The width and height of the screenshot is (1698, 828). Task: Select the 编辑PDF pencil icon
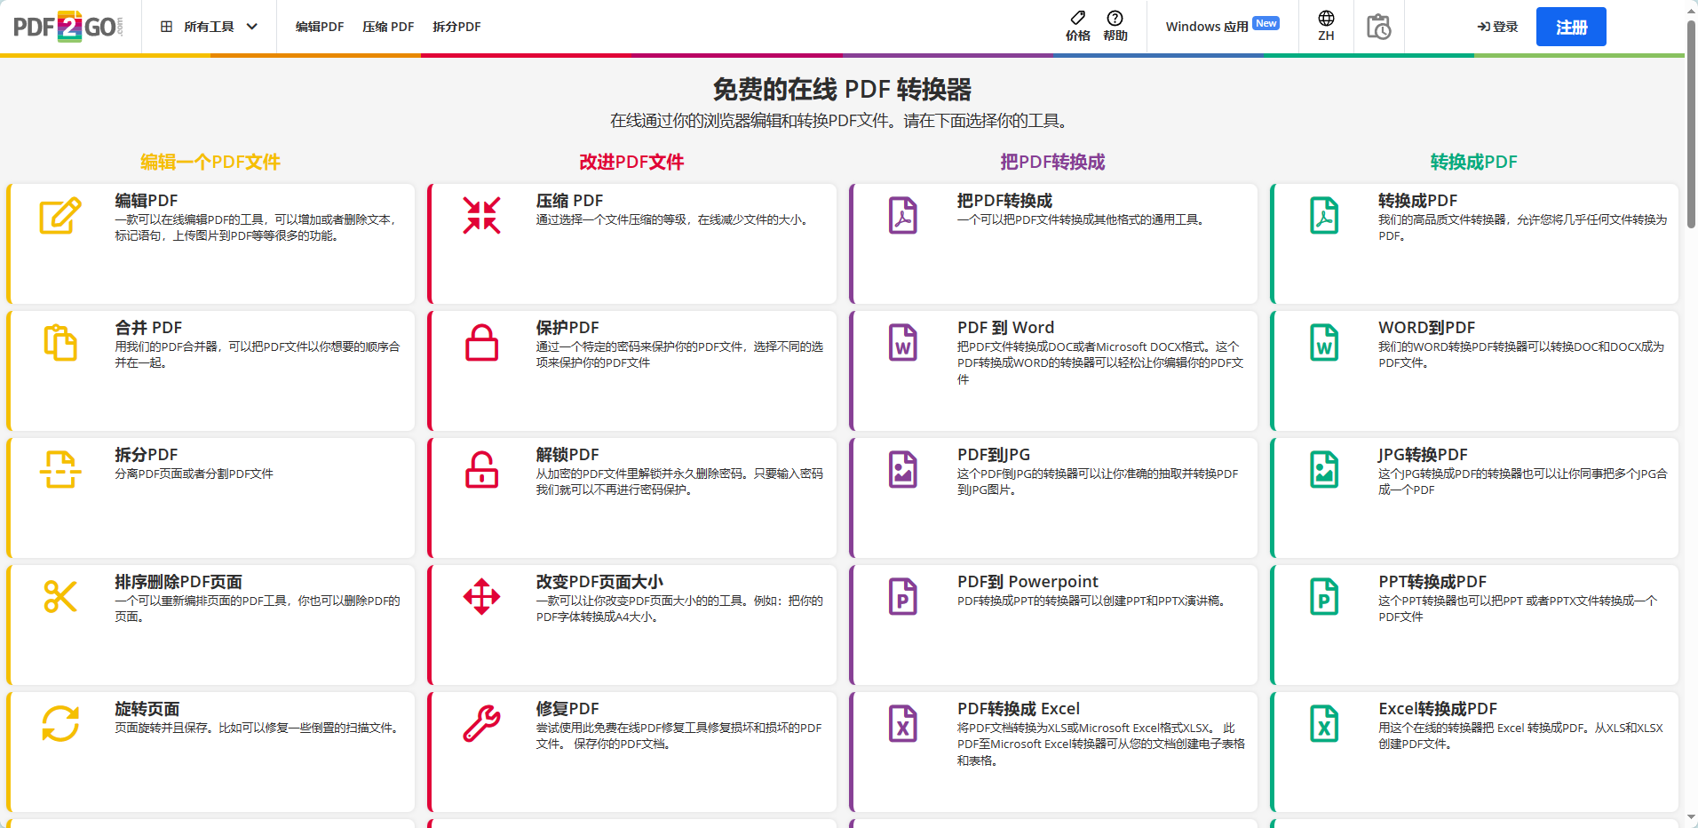pos(60,216)
